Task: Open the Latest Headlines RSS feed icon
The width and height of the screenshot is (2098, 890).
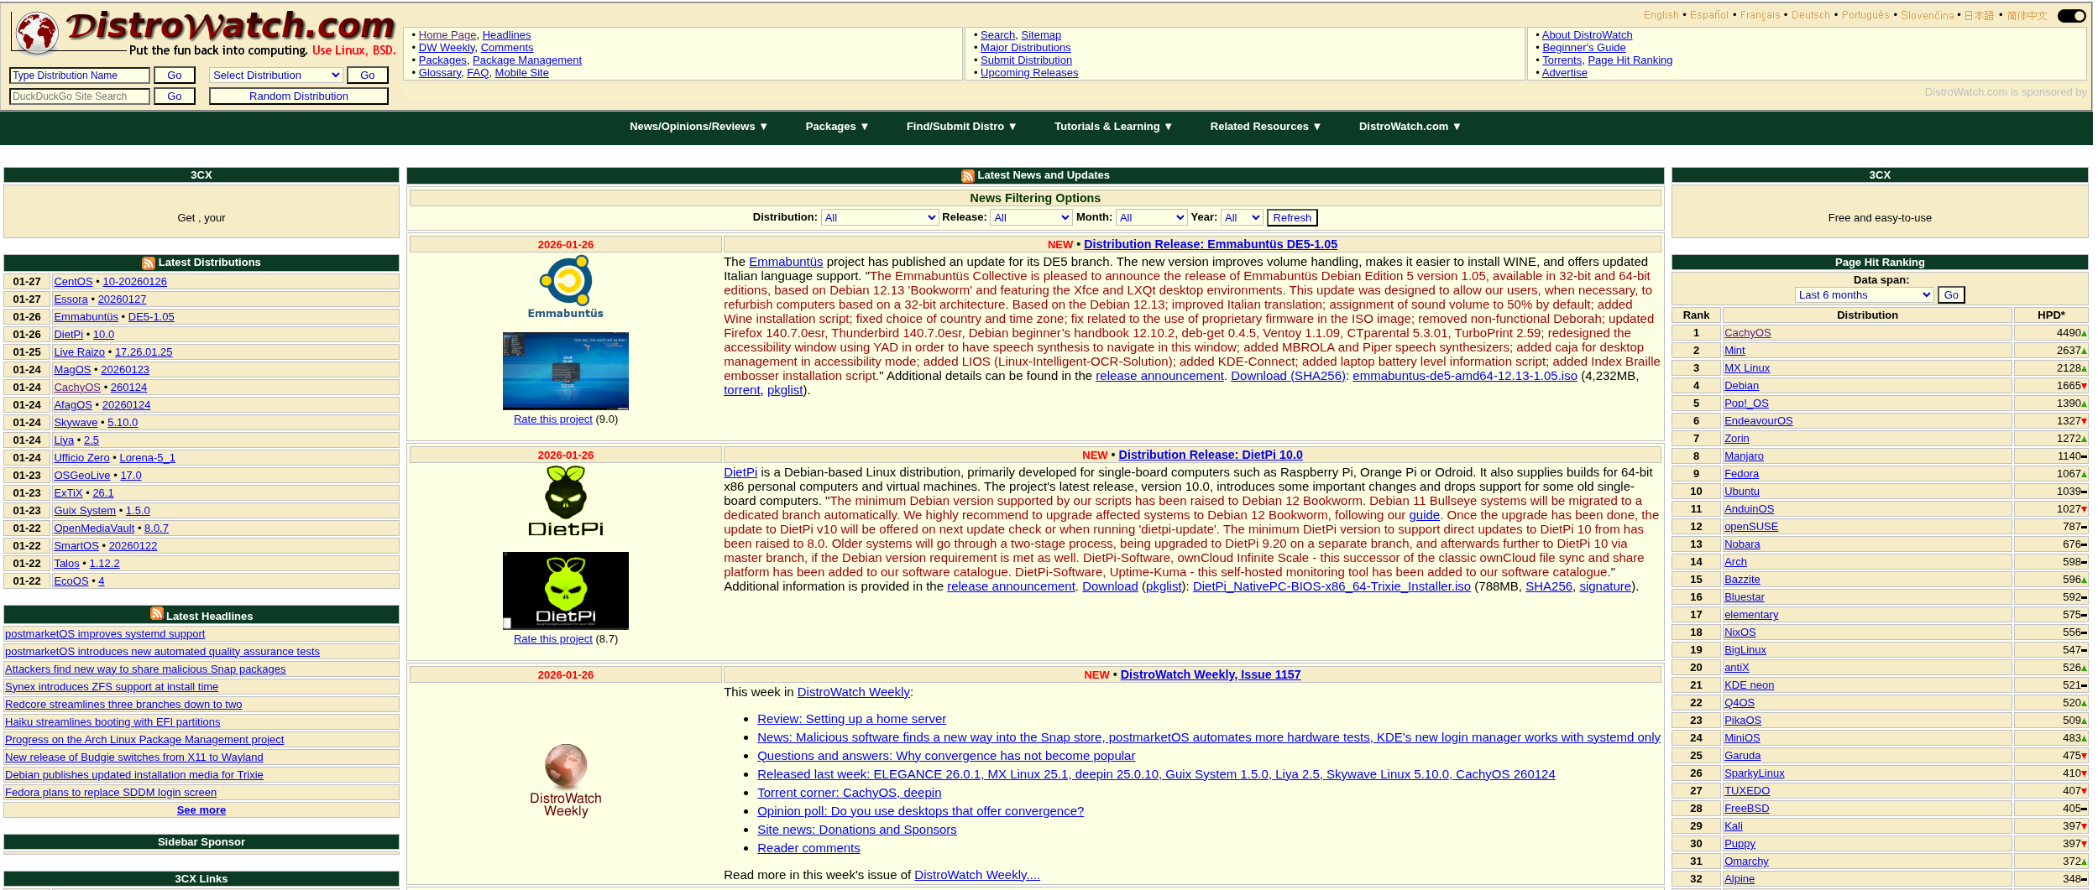Action: 157,615
